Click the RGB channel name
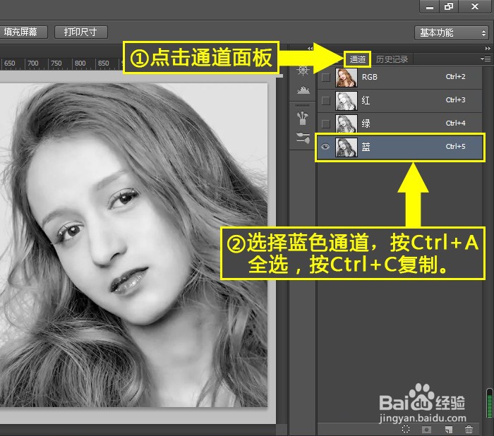 (x=370, y=77)
